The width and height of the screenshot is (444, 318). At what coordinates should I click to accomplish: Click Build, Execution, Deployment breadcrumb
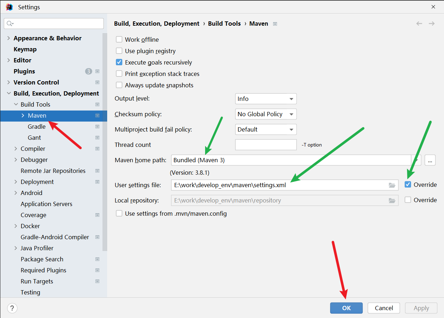157,24
